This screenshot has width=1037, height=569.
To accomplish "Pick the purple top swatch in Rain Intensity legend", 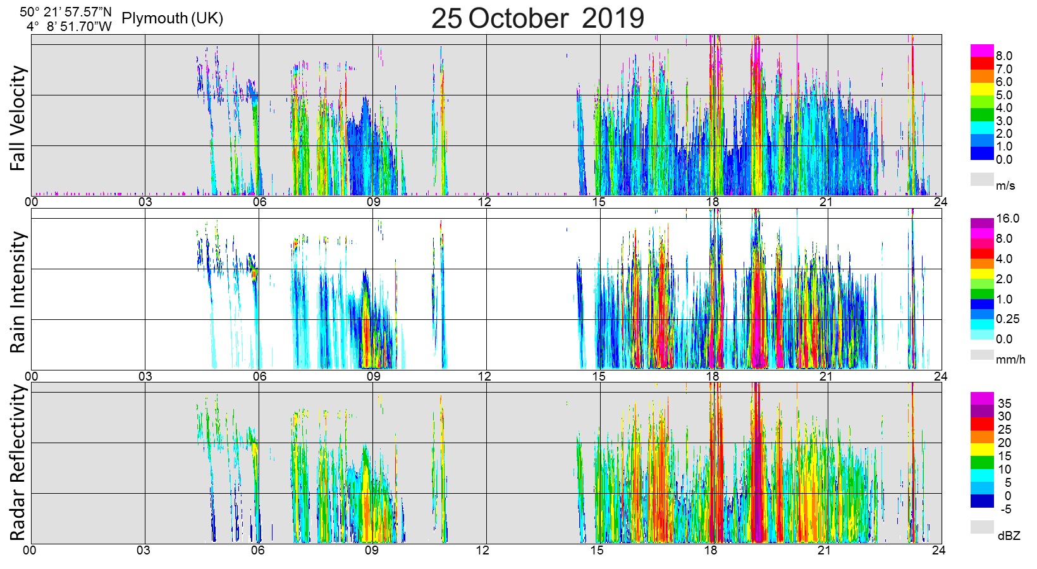I will [982, 223].
